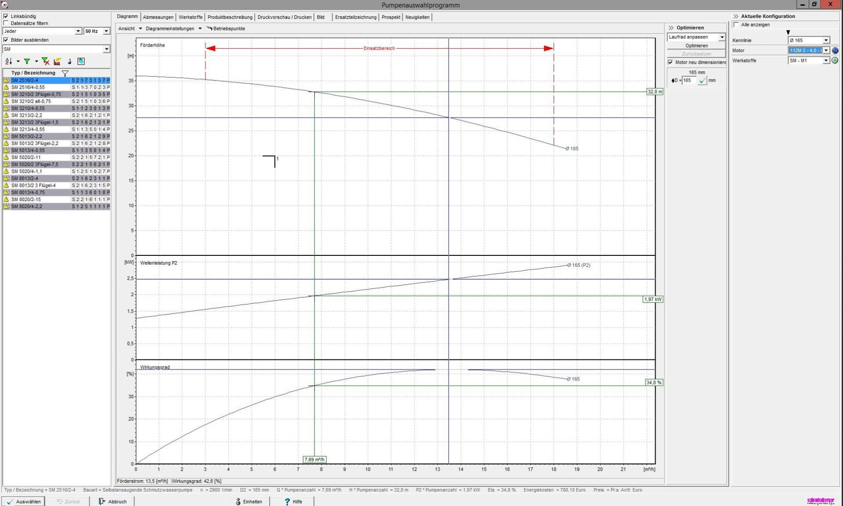
Task: Open motor details via blue M icon
Action: point(836,50)
